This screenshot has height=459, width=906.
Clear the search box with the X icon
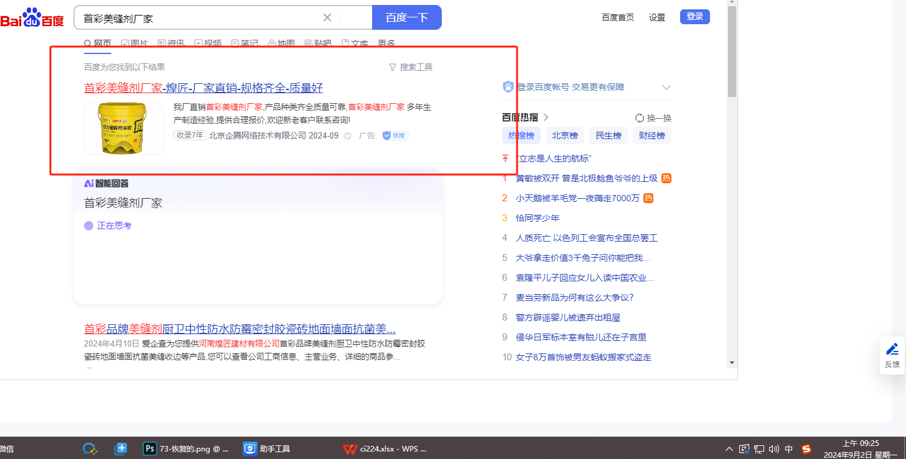tap(327, 17)
